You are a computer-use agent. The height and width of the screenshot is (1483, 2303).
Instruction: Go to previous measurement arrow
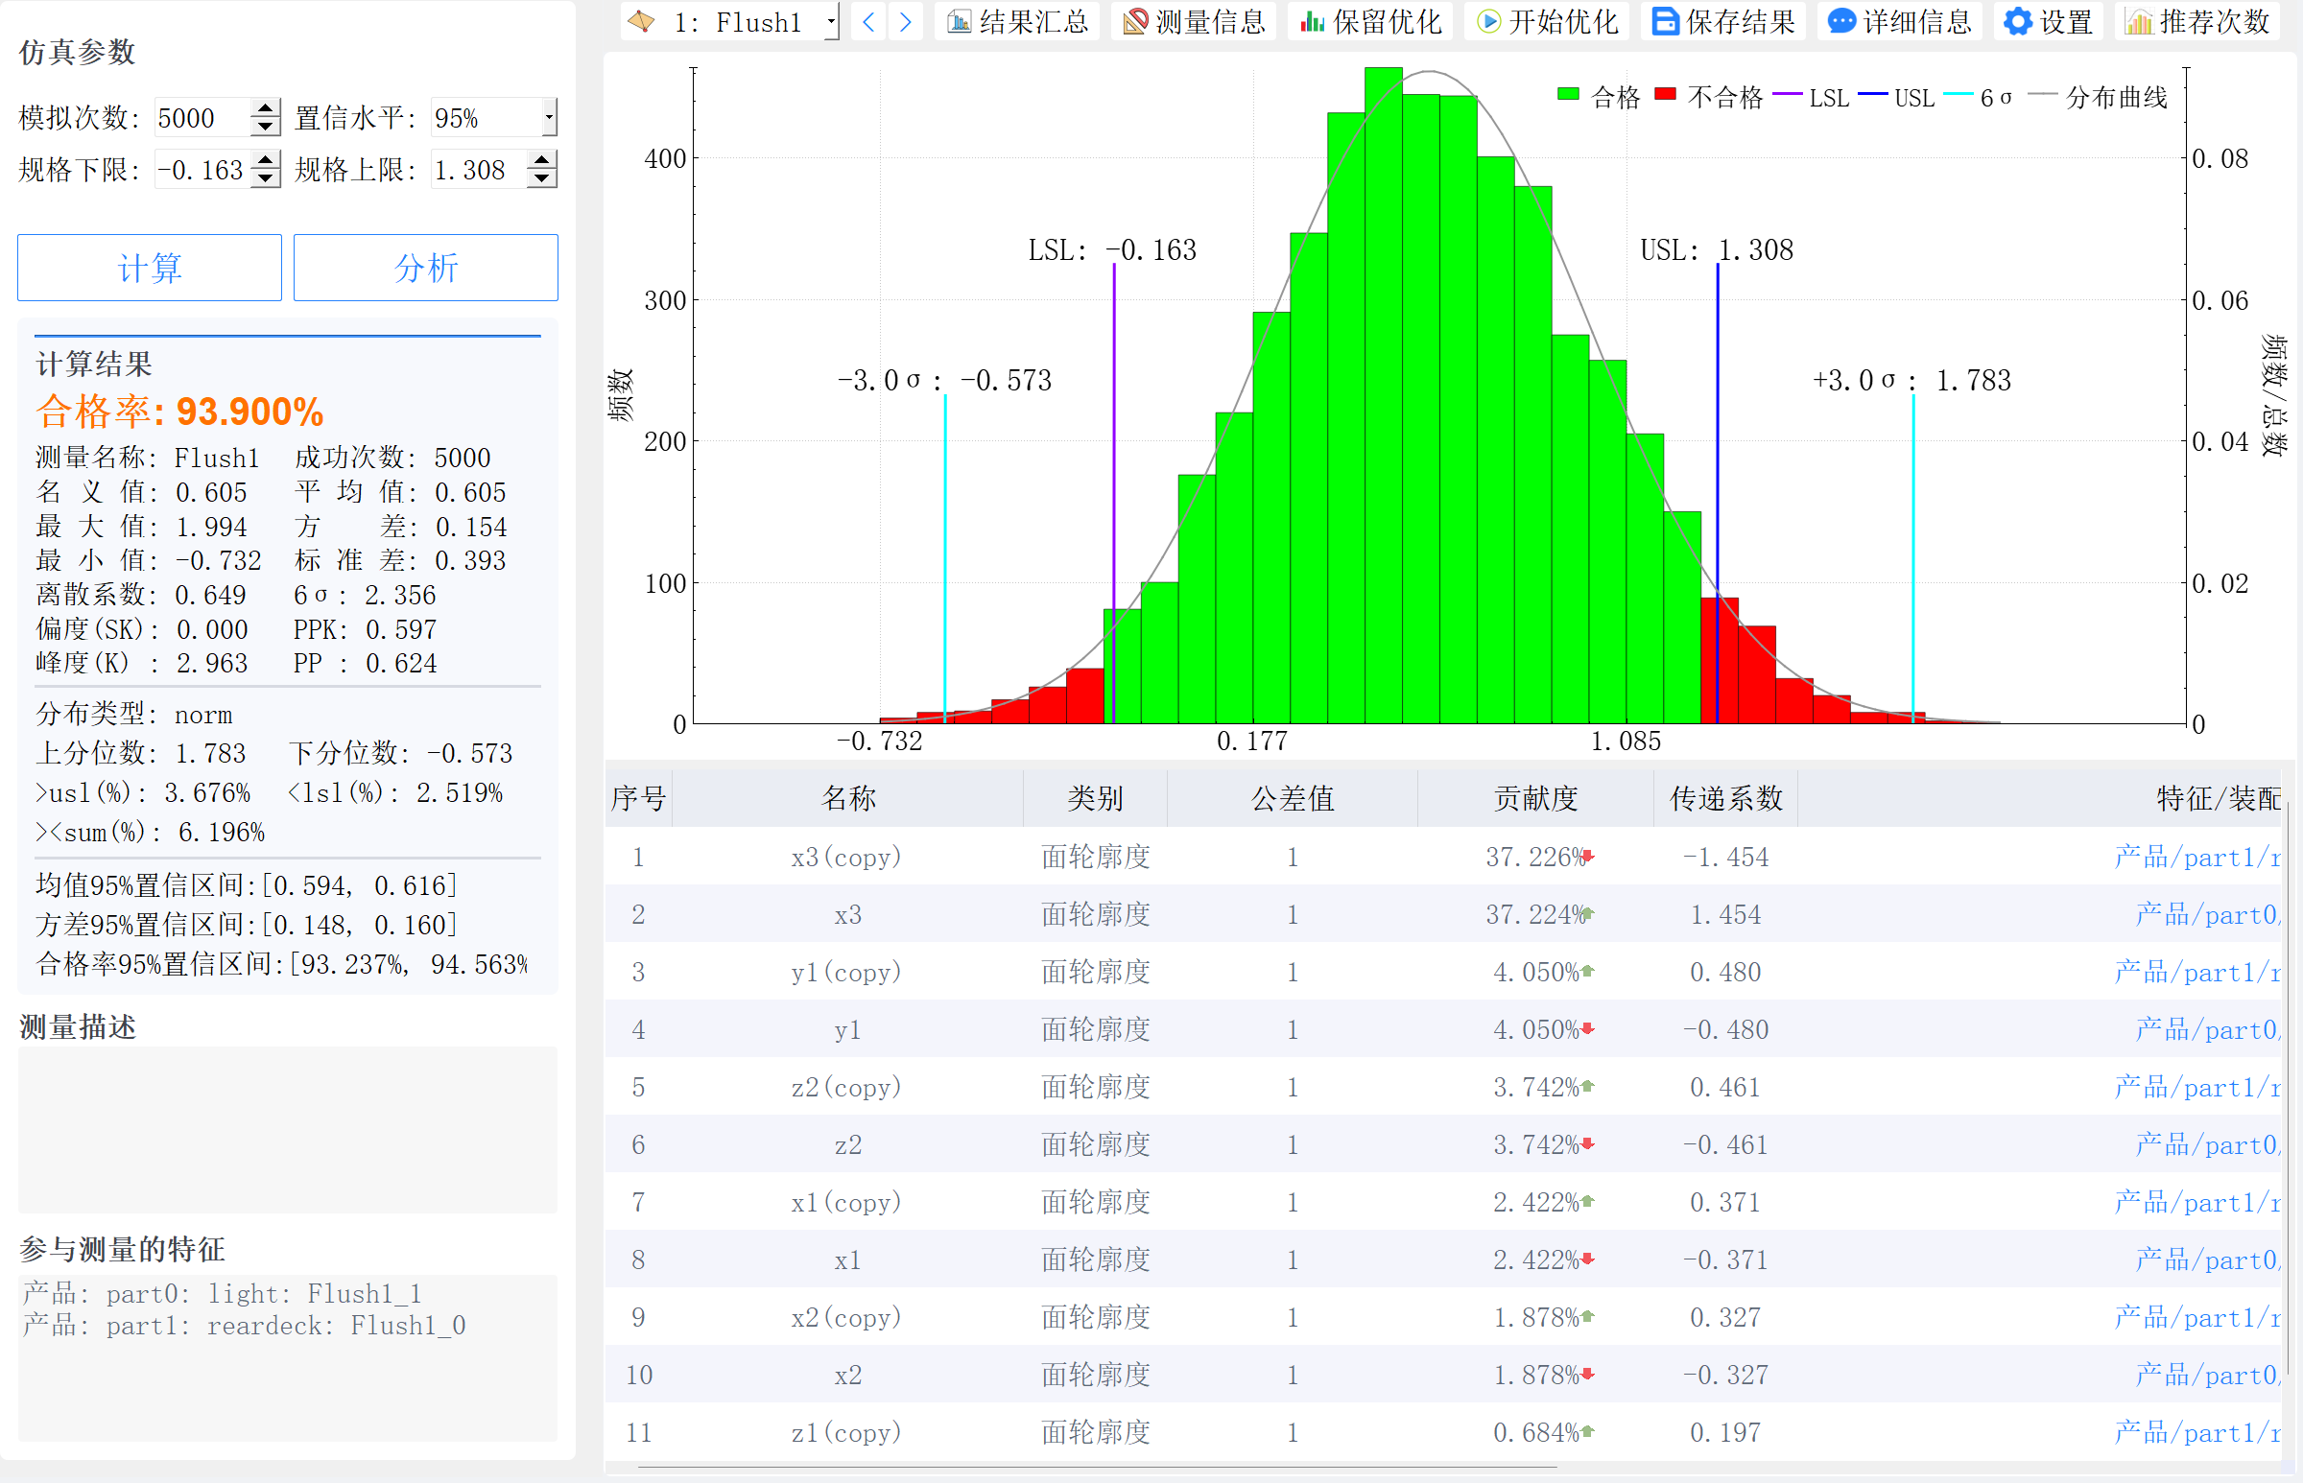(x=867, y=21)
